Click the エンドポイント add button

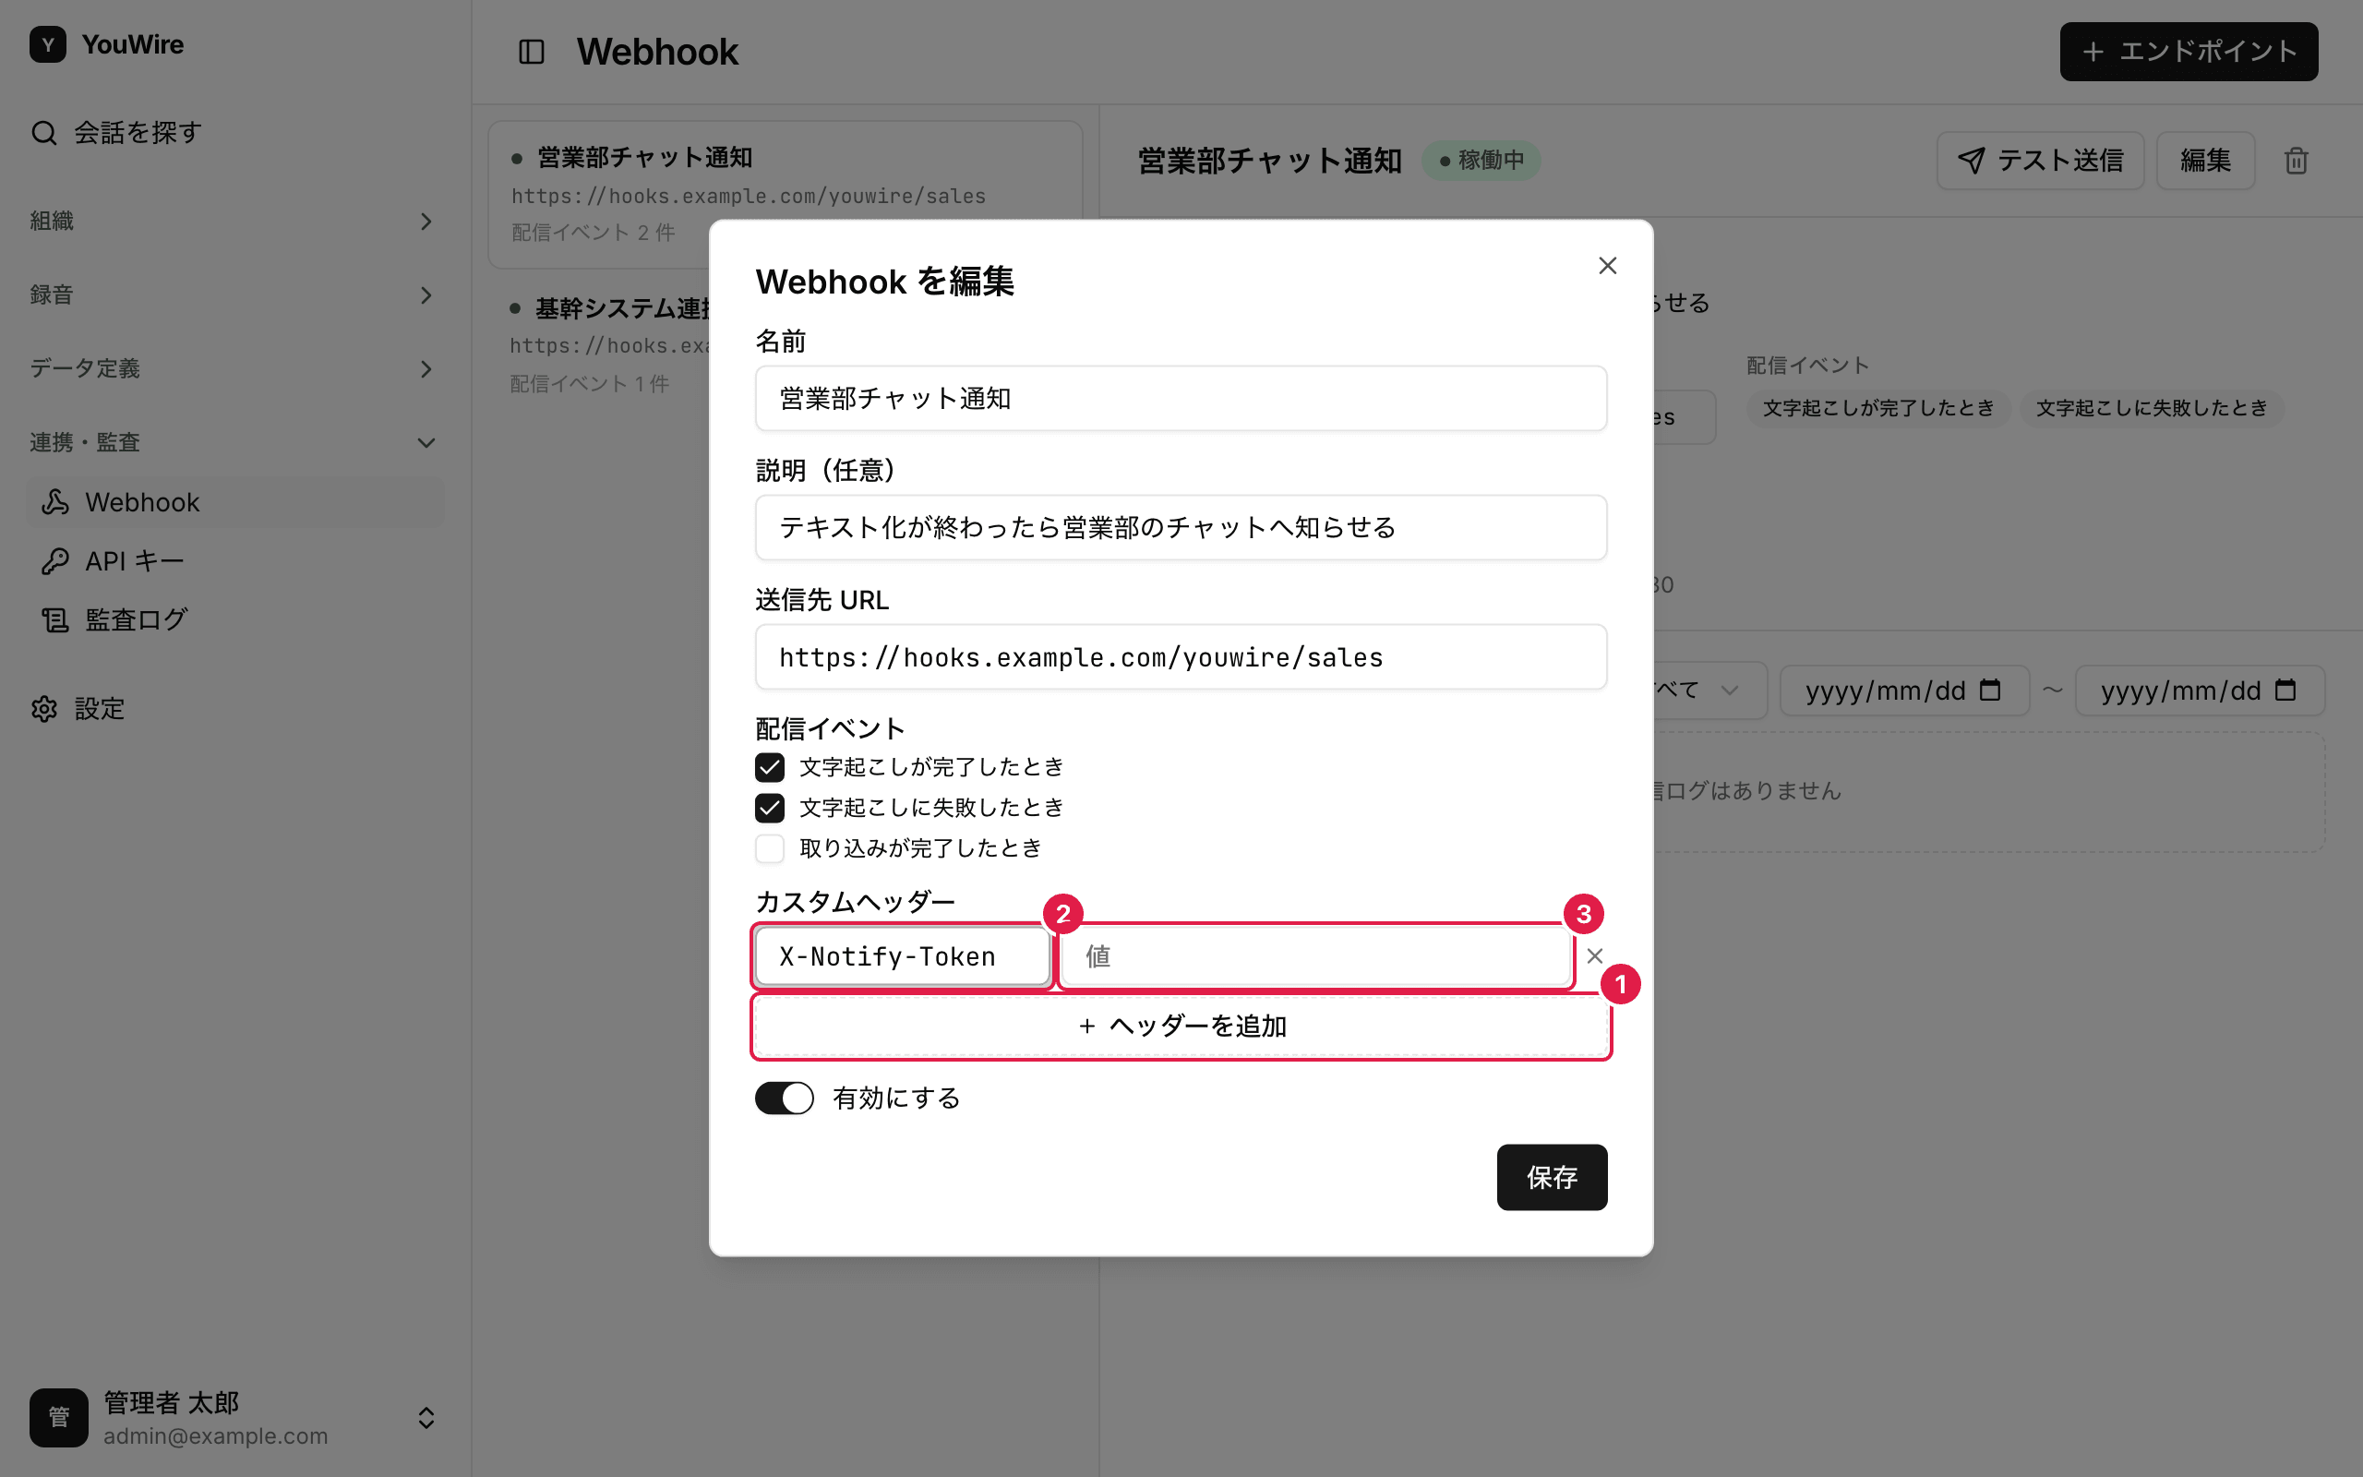tap(2189, 52)
